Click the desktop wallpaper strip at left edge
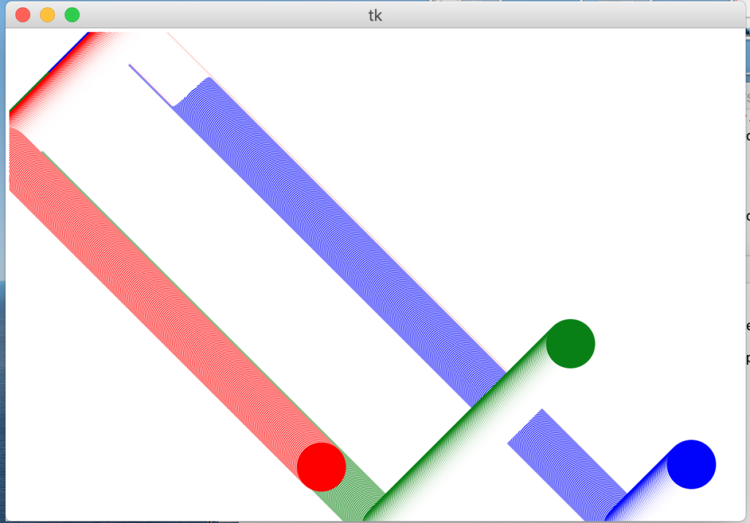 point(2,366)
